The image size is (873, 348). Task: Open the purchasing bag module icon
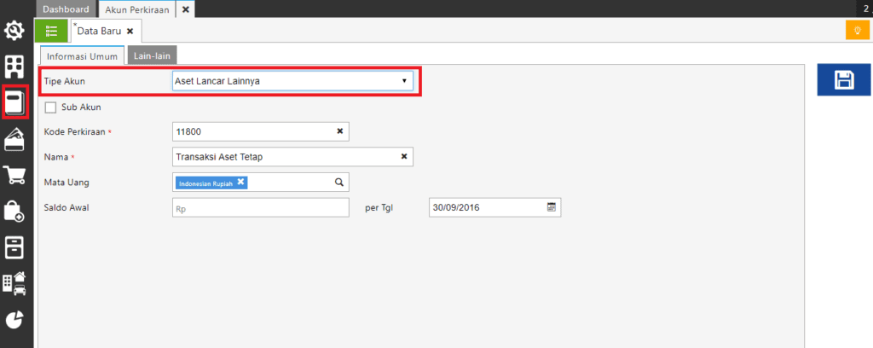[15, 212]
